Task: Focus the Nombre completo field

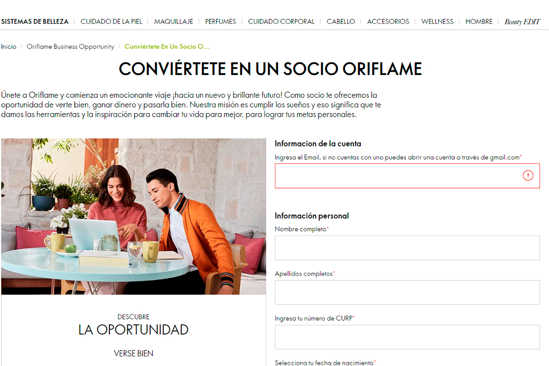Action: pos(407,248)
